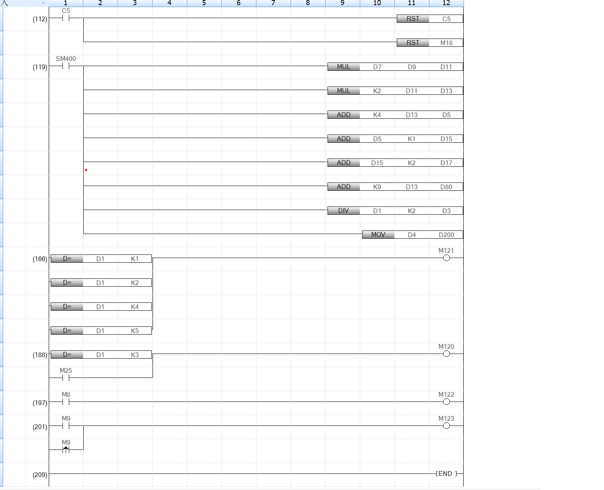Screen dimensions: 604x490
Task: Open the dropdown arrow in header corner
Action: pos(43,3)
